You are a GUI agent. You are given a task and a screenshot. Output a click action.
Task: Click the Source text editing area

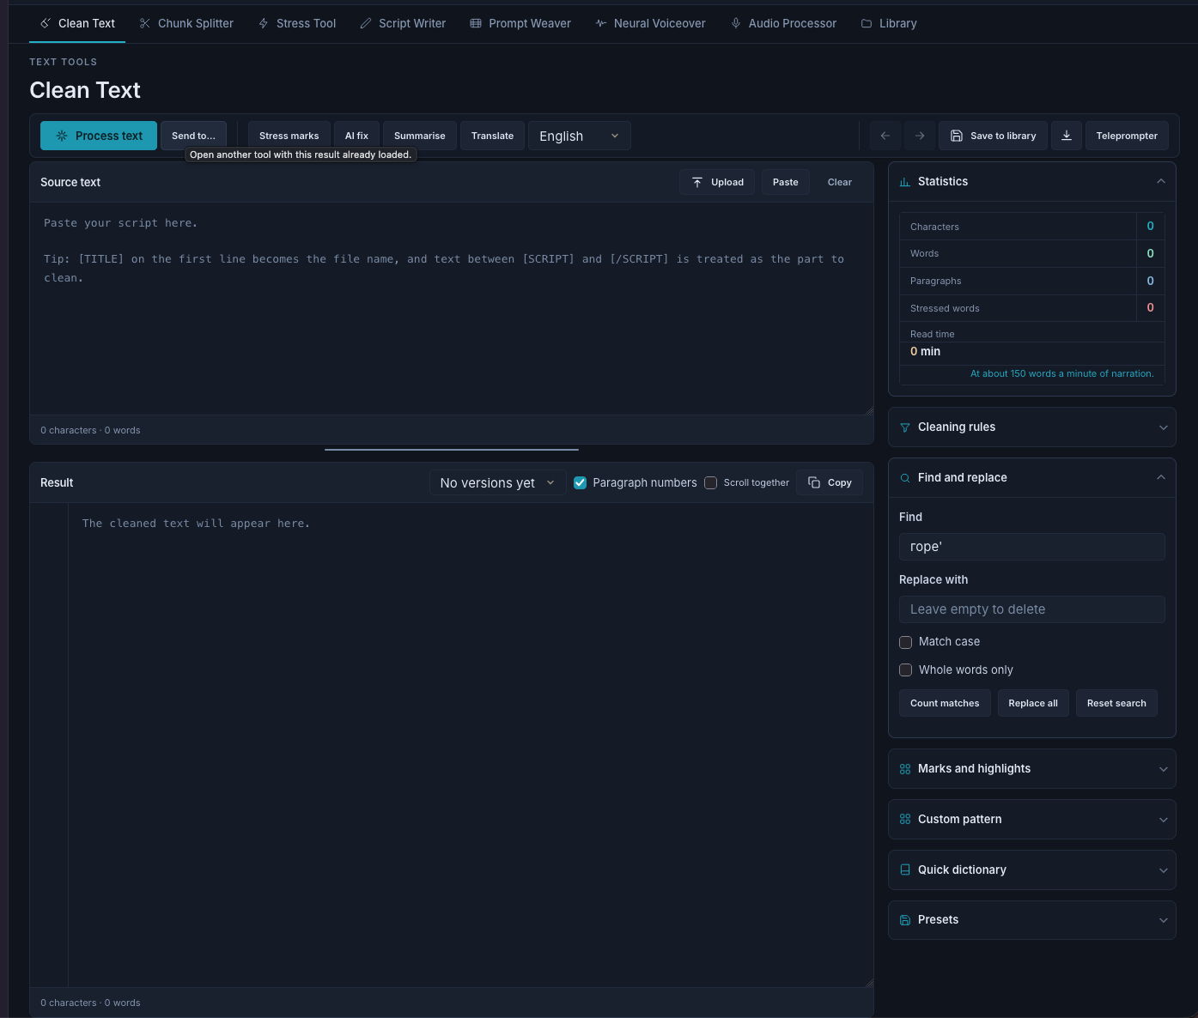452,309
